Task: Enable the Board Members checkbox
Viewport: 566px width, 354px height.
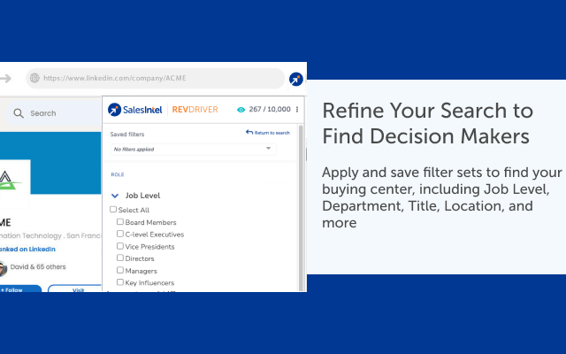Action: (120, 222)
